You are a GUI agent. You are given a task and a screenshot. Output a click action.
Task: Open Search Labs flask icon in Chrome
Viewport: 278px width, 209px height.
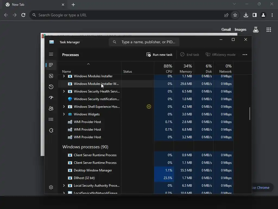click(256, 30)
